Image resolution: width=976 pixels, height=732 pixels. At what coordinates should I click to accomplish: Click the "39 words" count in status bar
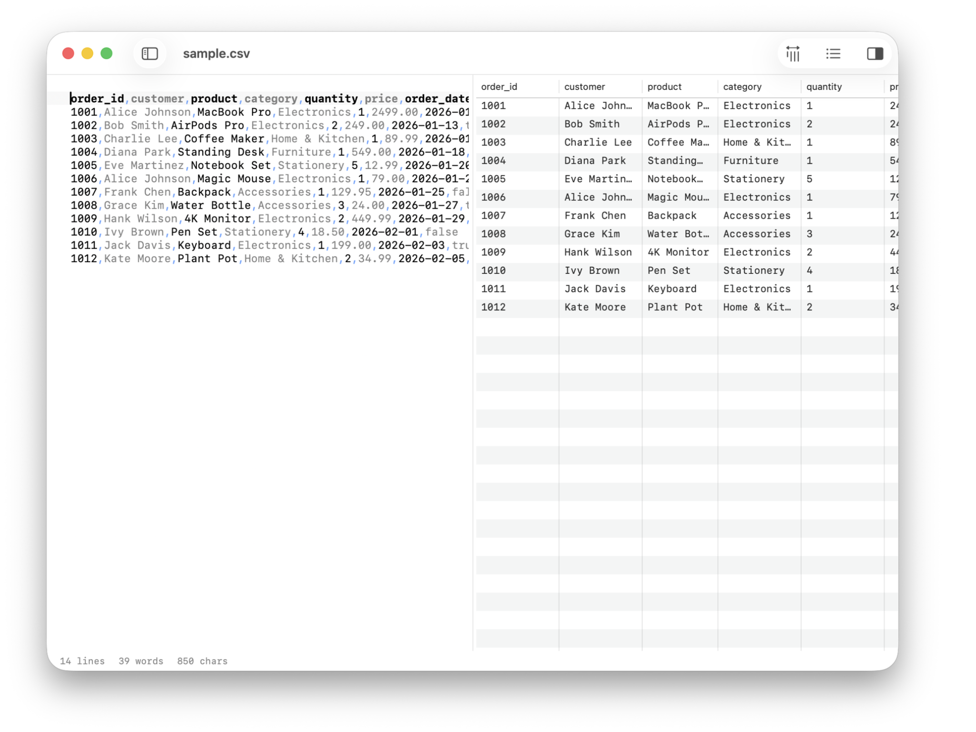point(141,661)
